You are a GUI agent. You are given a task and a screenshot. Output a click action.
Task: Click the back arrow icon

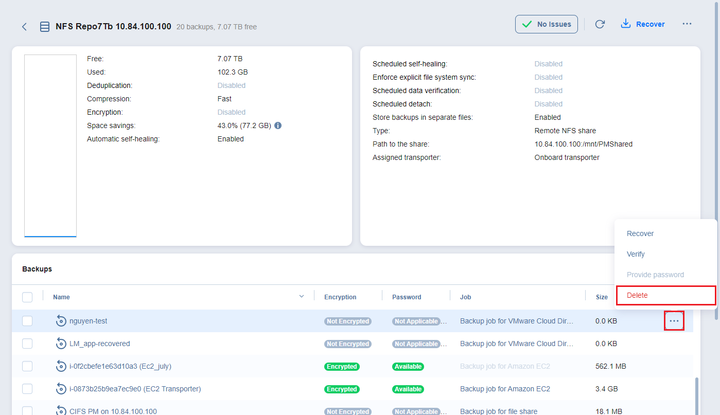(24, 27)
